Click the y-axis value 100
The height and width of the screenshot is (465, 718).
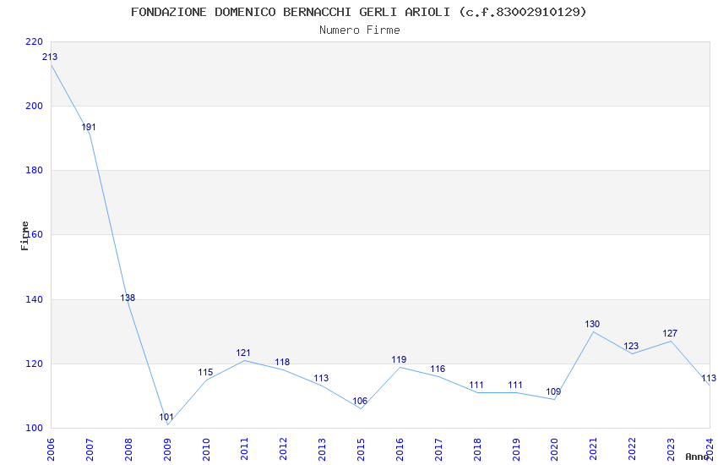[35, 428]
